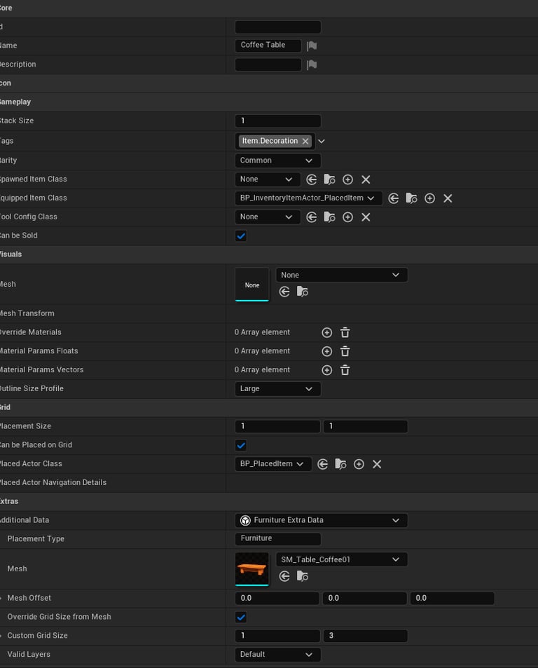Viewport: 538px width, 668px height.
Task: Use selected asset for Extras Mesh
Action: coord(284,576)
